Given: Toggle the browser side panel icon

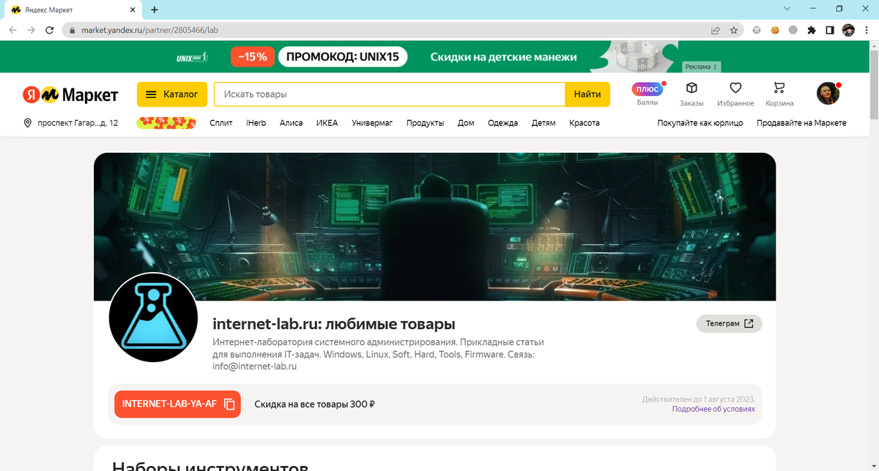Looking at the screenshot, I should click(x=830, y=30).
